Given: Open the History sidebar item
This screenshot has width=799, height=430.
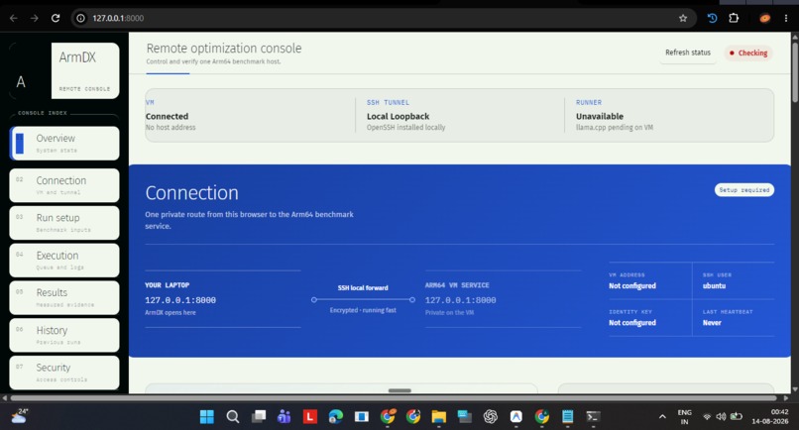Looking at the screenshot, I should [64, 335].
